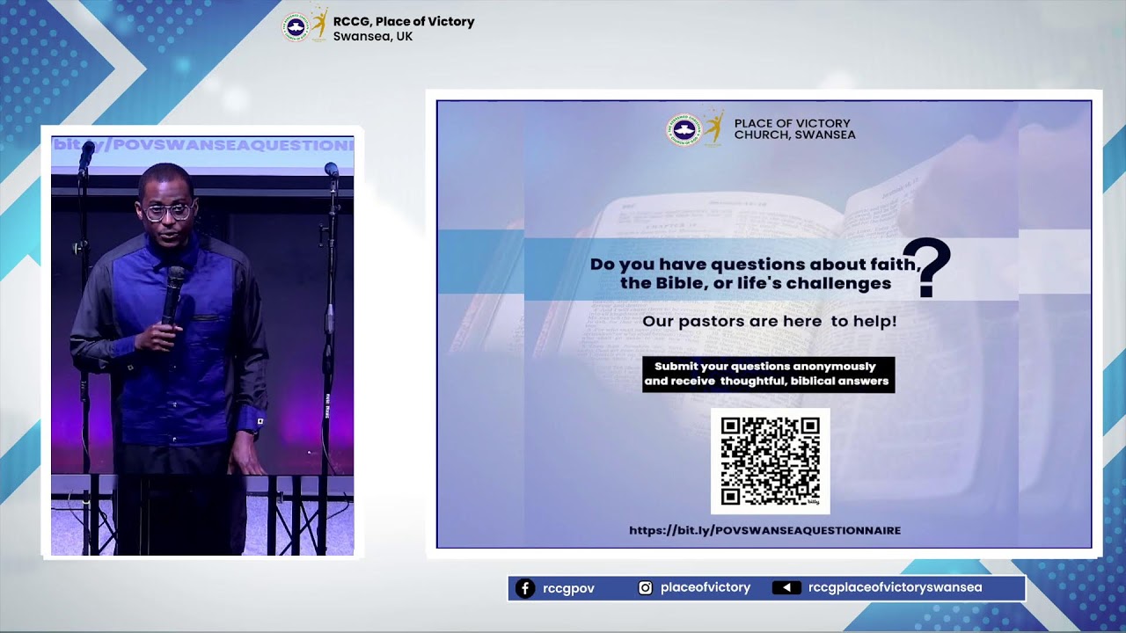Click 'PLACE OF VICTORY CHURCH, SWANSEA' slide title

(794, 129)
